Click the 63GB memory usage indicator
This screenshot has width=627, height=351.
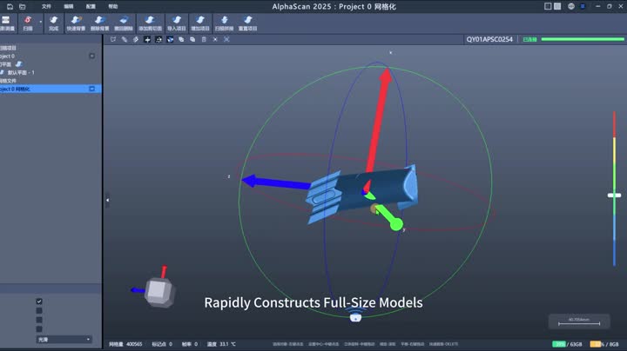567,344
